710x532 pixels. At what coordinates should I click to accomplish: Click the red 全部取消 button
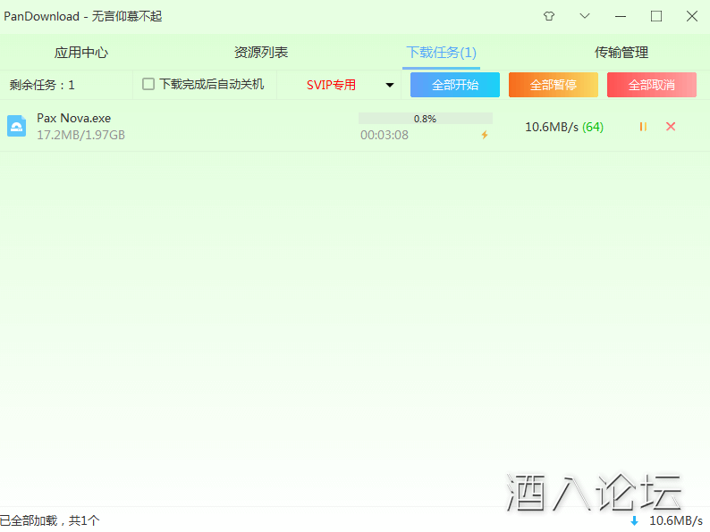[652, 85]
